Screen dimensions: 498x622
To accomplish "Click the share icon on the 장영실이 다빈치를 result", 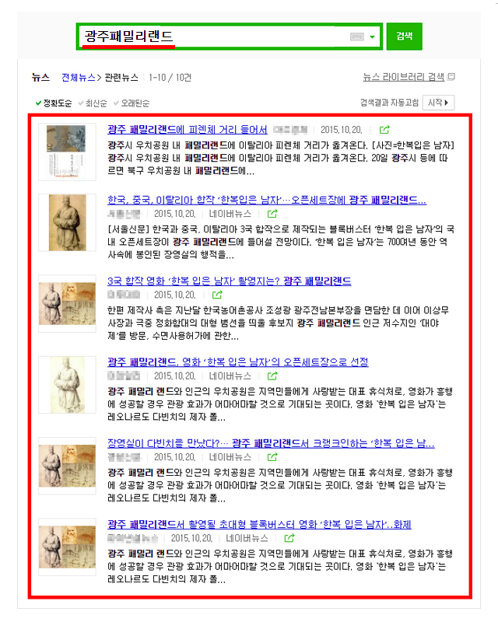I will coord(272,457).
